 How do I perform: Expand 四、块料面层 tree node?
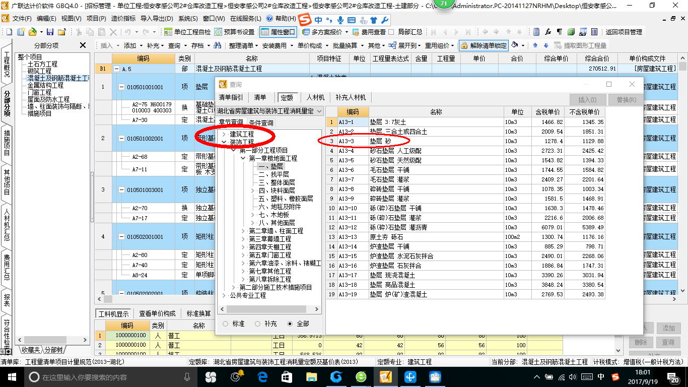pos(253,190)
